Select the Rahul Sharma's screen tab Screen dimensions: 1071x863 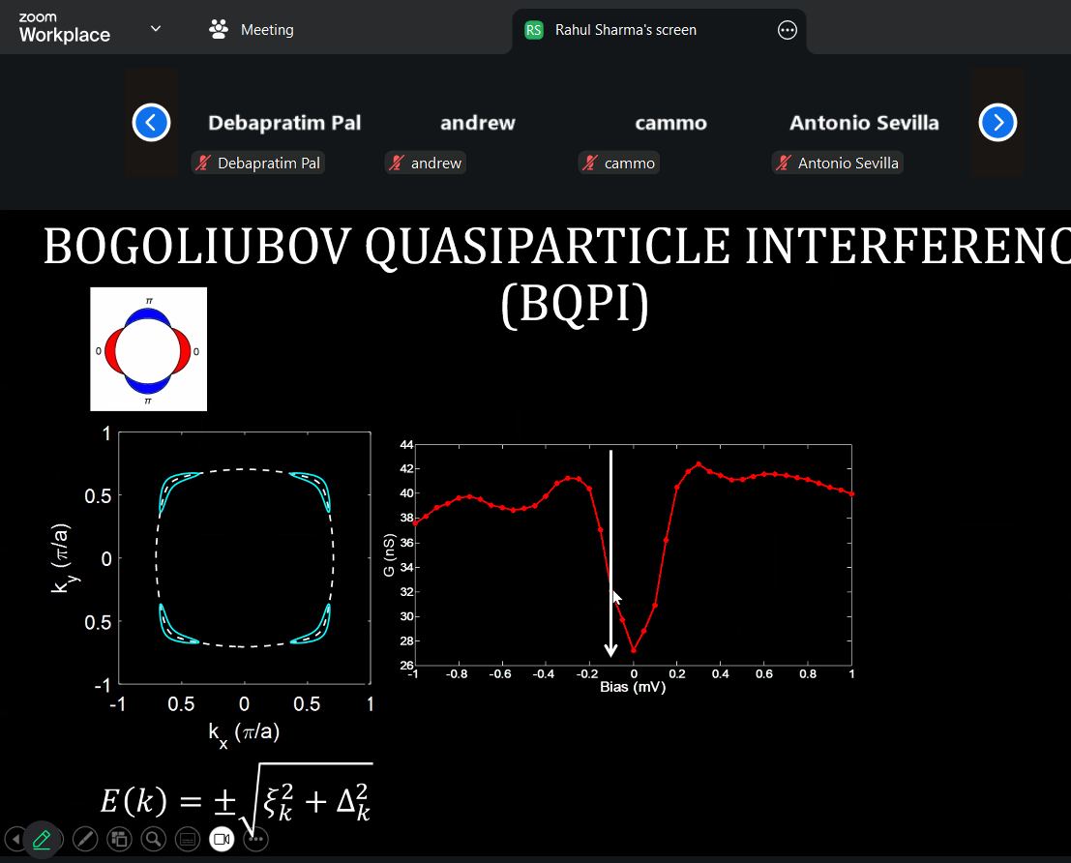pos(625,30)
